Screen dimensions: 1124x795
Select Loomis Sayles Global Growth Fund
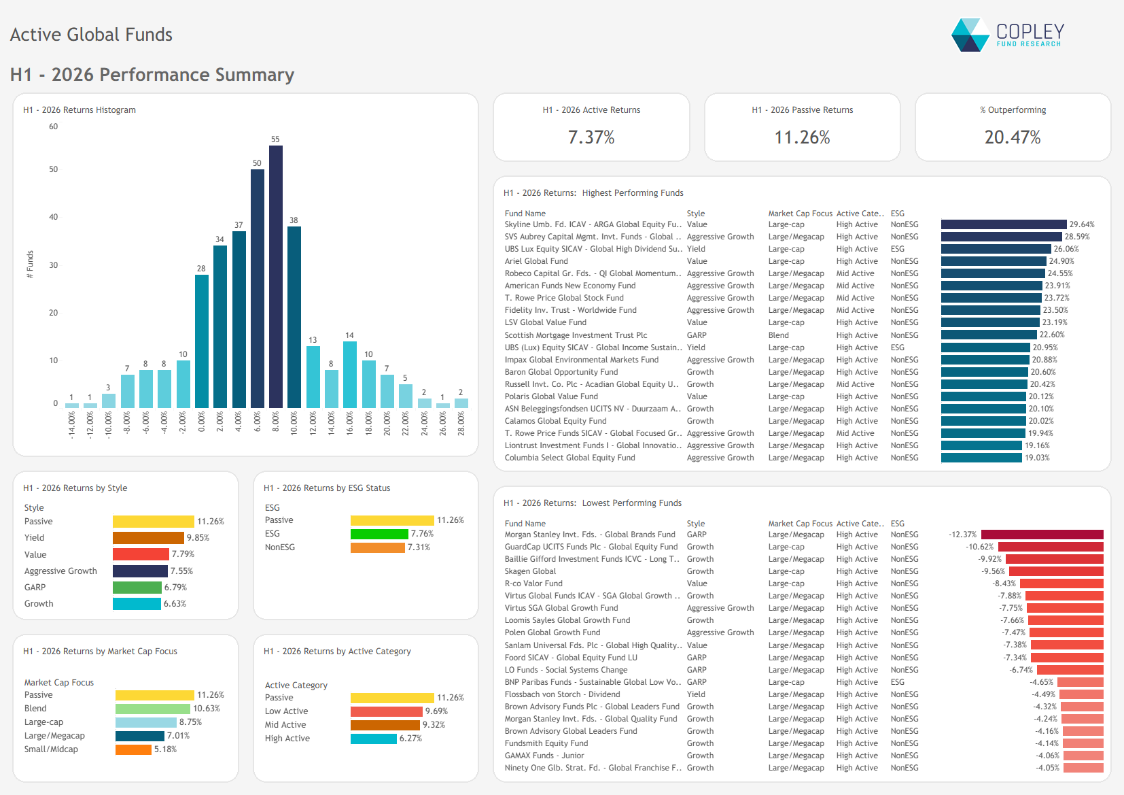click(567, 620)
